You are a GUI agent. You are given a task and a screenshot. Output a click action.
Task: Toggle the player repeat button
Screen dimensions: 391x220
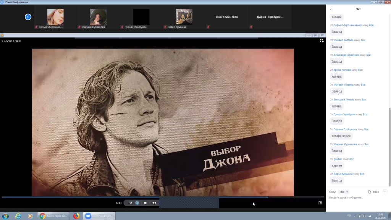click(137, 203)
